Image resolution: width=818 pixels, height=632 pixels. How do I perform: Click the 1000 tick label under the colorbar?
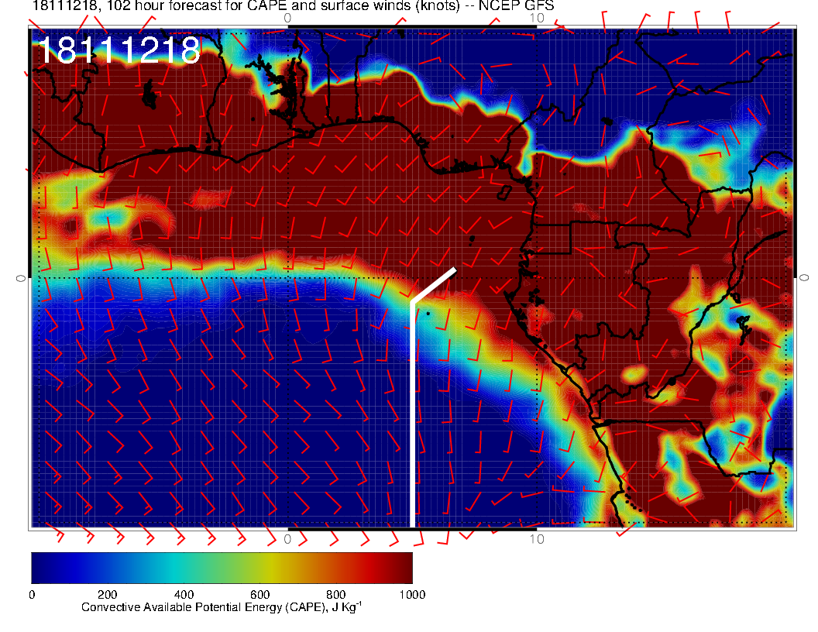tap(411, 595)
